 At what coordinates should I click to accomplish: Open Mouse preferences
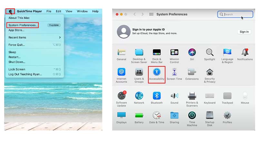tap(245, 98)
